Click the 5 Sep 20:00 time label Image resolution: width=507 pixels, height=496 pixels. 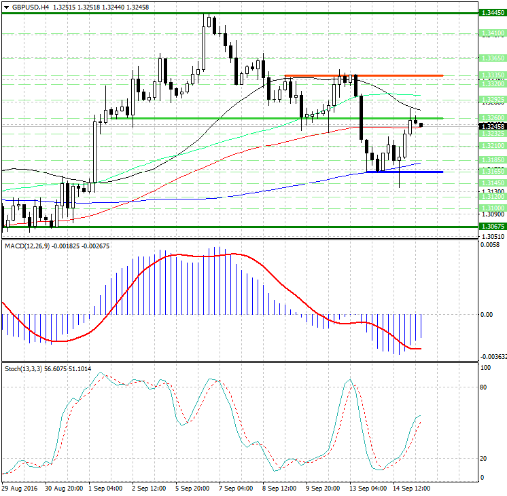[193, 488]
